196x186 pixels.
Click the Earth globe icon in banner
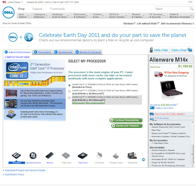pyautogui.click(x=29, y=37)
